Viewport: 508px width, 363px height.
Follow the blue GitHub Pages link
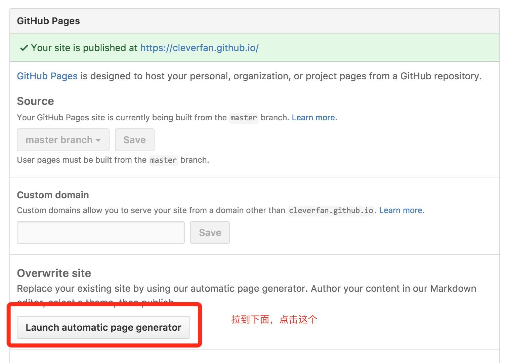click(47, 76)
